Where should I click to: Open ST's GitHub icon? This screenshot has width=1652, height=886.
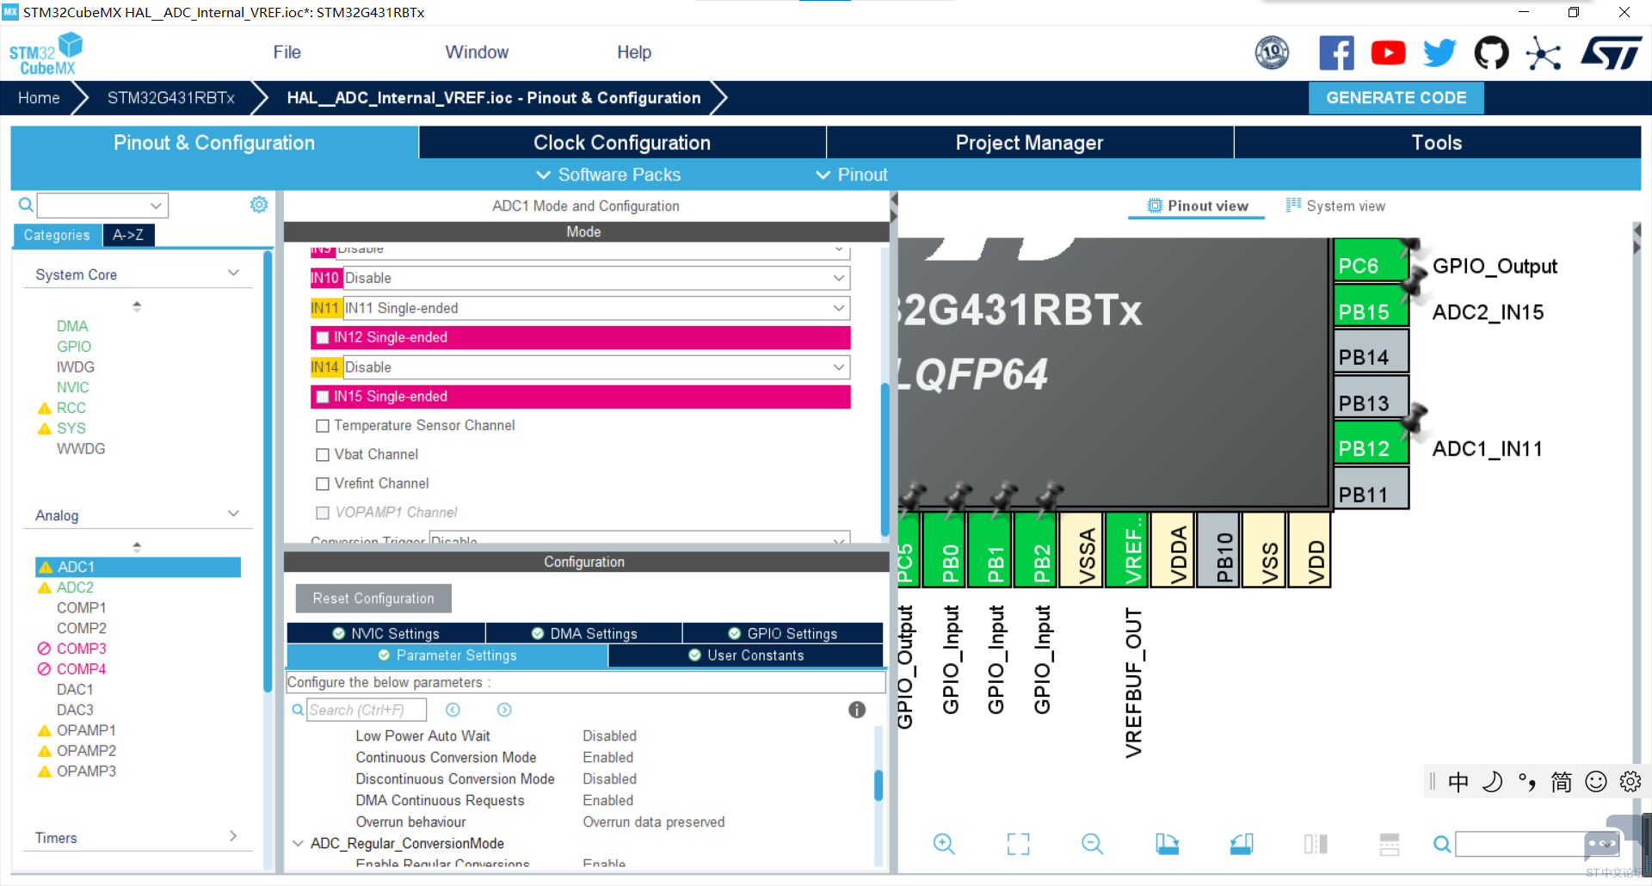(1491, 53)
